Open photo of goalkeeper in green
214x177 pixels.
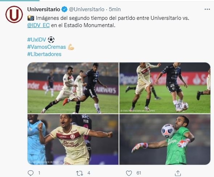tap(165, 139)
